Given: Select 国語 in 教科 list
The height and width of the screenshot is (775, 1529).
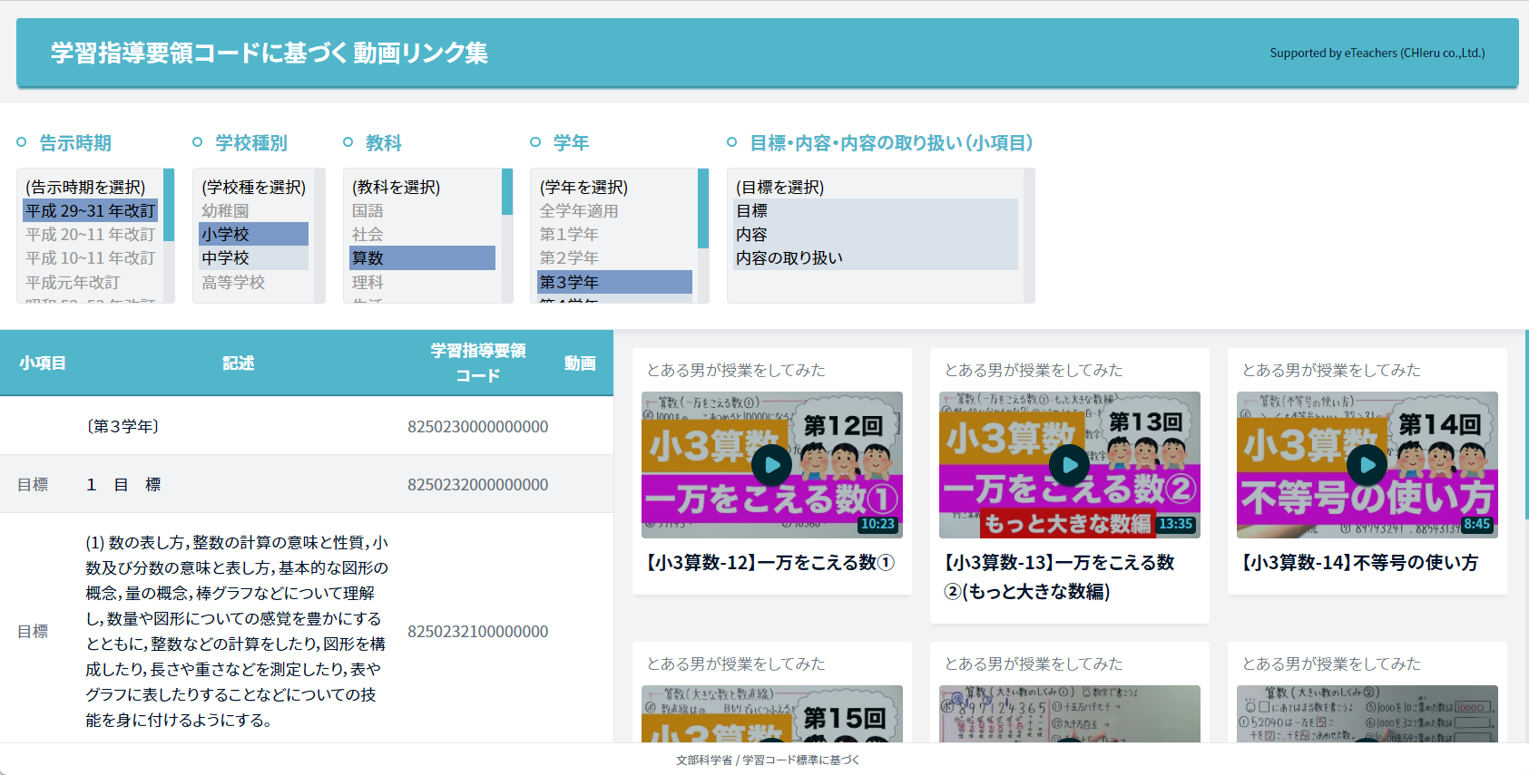Looking at the screenshot, I should [x=423, y=210].
